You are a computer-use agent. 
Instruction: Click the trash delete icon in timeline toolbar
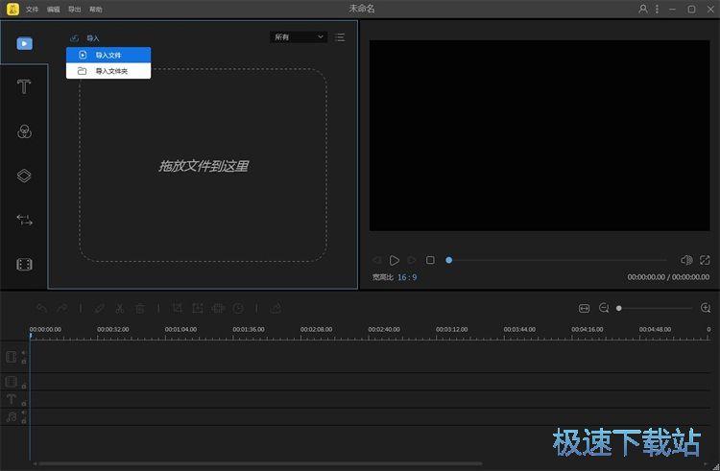pyautogui.click(x=140, y=308)
